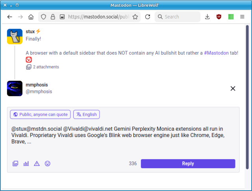Screen dimensions: 252x191
Task: Bookmark this page with the star
Action: [x=135, y=17]
